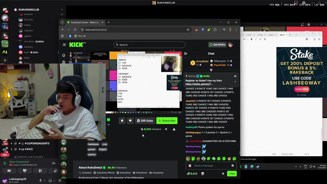Screen dimensions: 327x184
Task: Open Kick home icon in sidebar
Action: tap(64, 55)
